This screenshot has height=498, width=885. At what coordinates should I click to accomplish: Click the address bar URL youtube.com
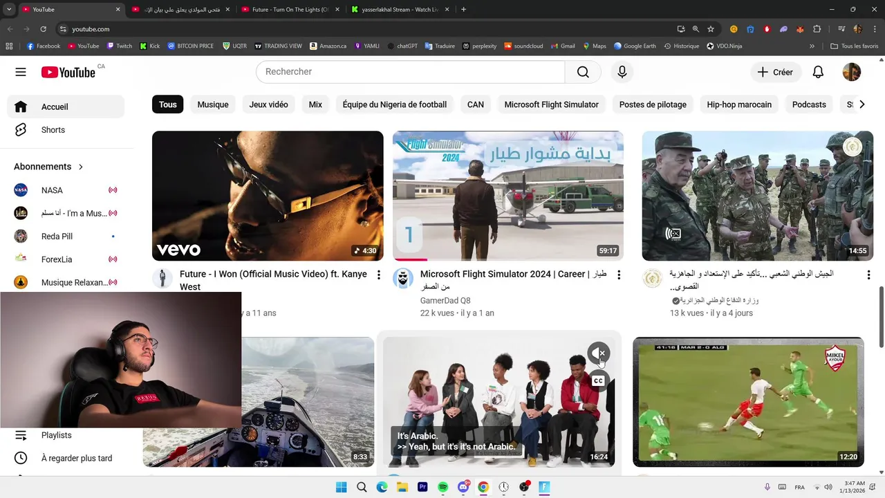(x=91, y=29)
